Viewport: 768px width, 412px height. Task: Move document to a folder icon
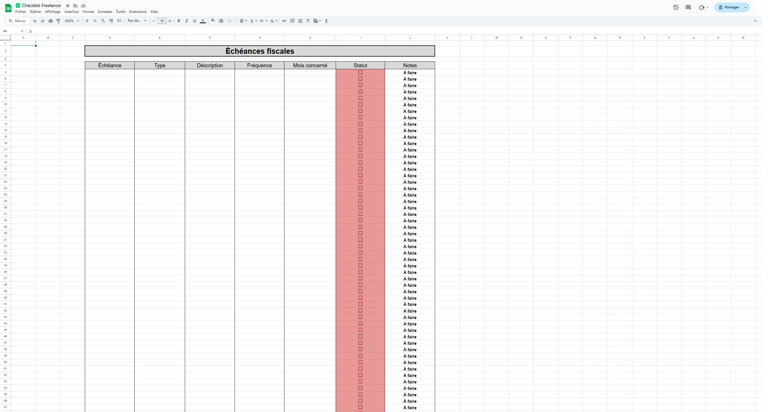(x=75, y=6)
